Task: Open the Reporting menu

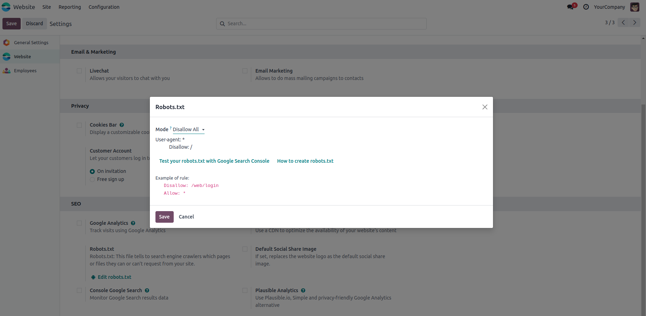Action: coord(69,7)
